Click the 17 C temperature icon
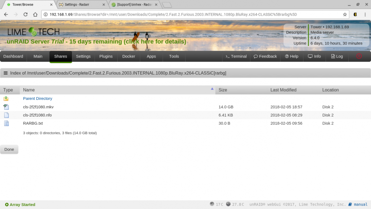This screenshot has height=209, width=371. pyautogui.click(x=212, y=204)
